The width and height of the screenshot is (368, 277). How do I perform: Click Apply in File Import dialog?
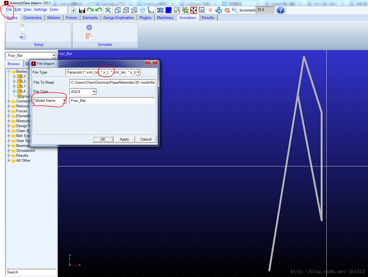tap(124, 139)
